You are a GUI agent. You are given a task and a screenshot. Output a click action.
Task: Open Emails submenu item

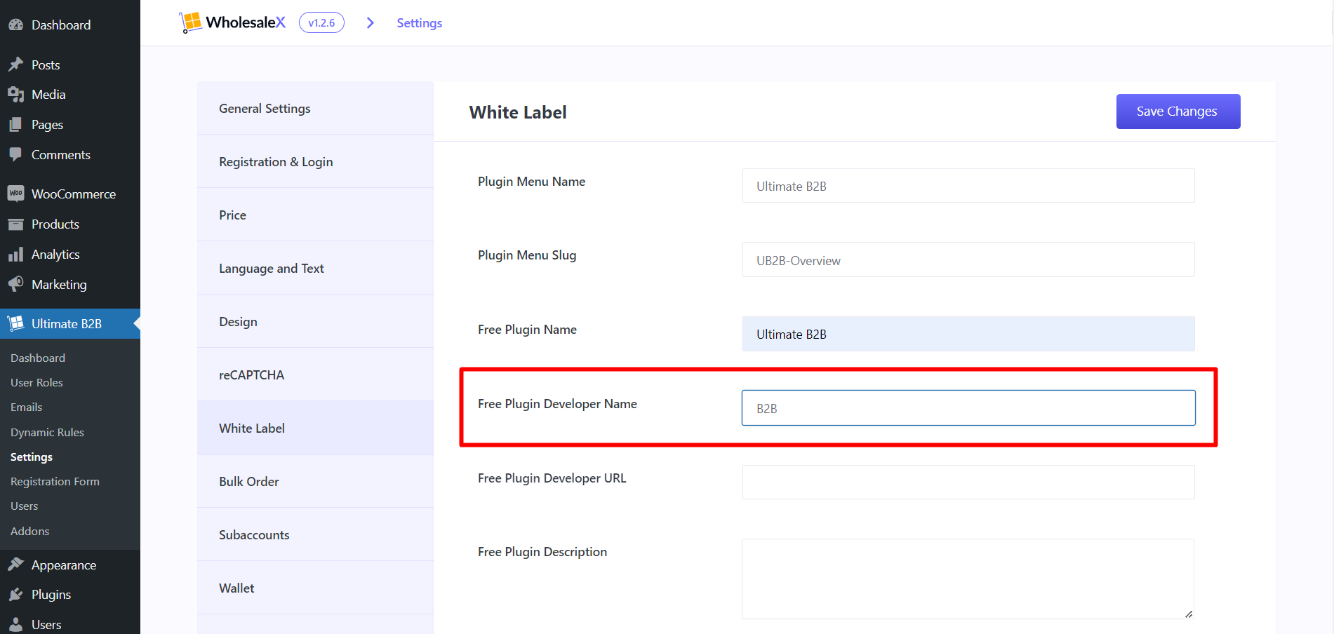point(27,407)
